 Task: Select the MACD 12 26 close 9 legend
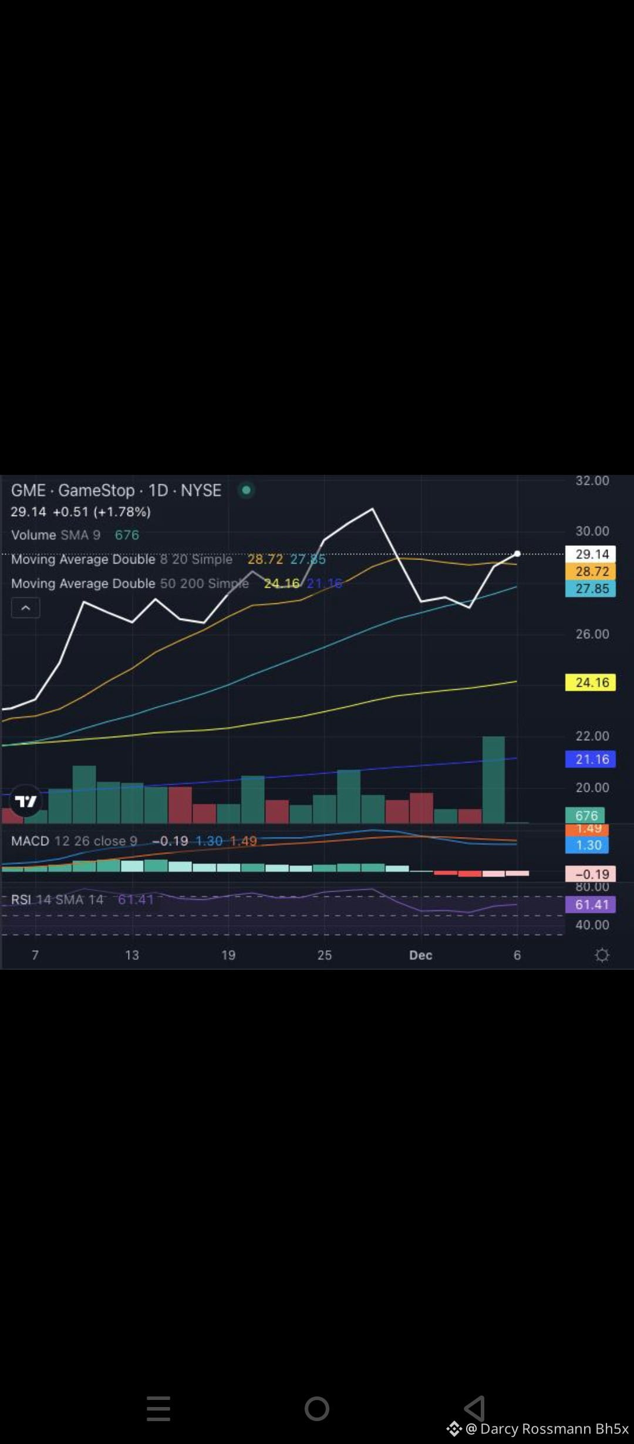[x=74, y=841]
